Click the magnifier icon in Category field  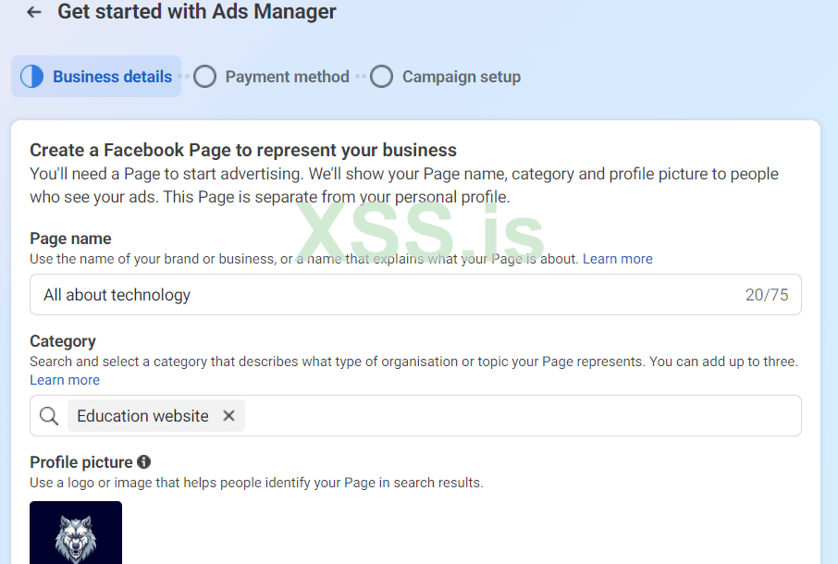49,416
